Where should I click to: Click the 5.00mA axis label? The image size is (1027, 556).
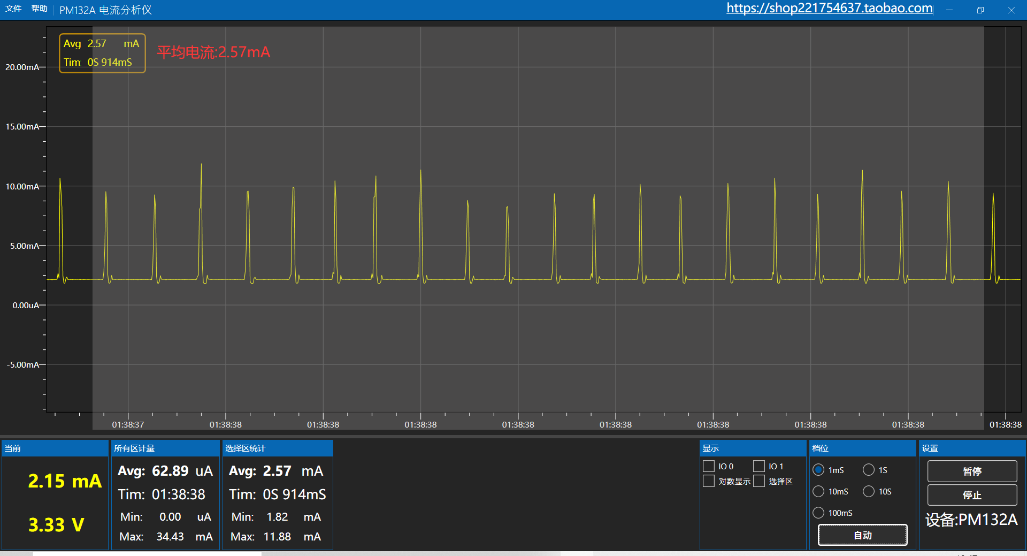click(25, 246)
